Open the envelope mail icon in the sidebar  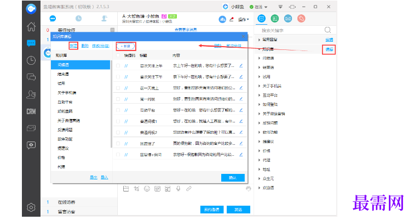pyautogui.click(x=31, y=128)
